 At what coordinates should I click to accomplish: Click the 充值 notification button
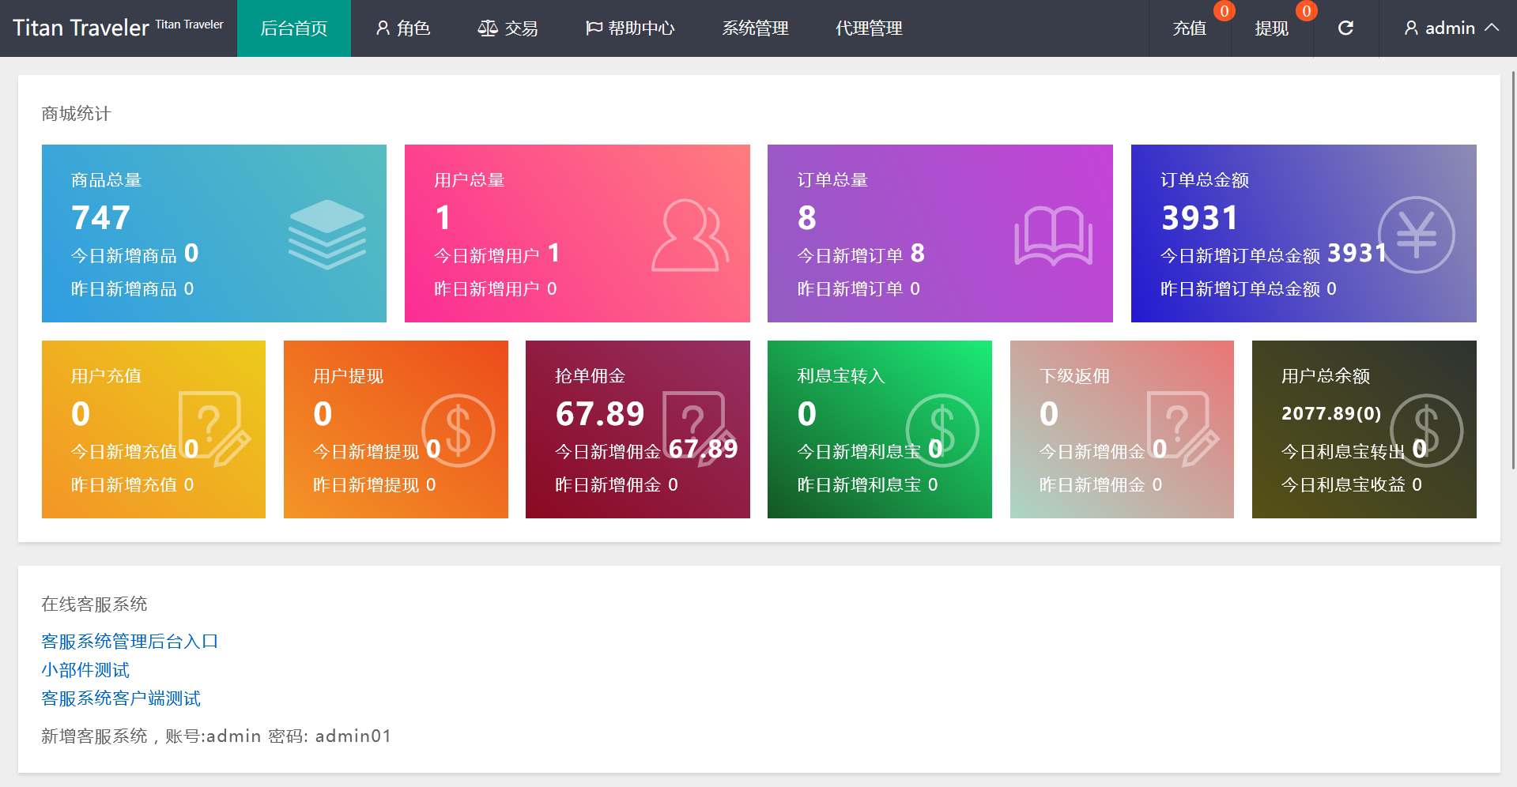click(x=1189, y=28)
